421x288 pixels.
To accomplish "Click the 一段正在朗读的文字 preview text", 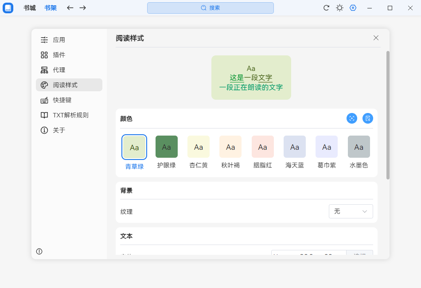I will click(251, 87).
